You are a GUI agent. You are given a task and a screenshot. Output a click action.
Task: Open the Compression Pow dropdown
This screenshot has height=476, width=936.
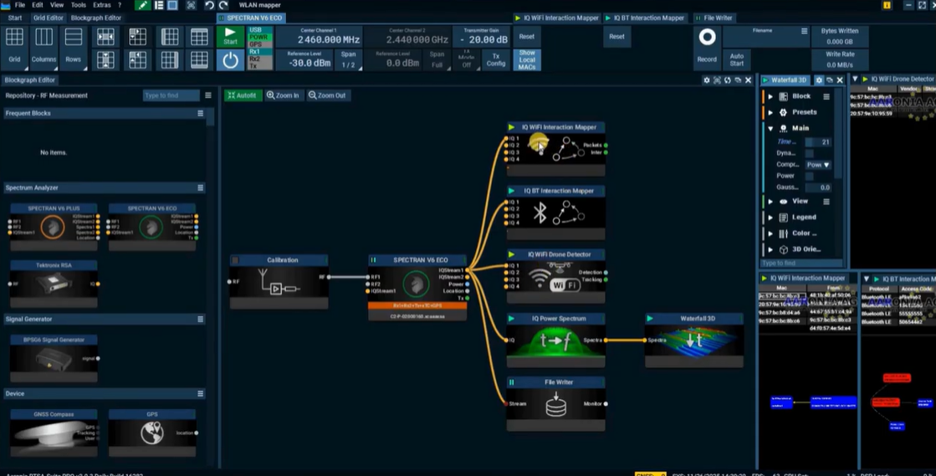[x=818, y=165]
